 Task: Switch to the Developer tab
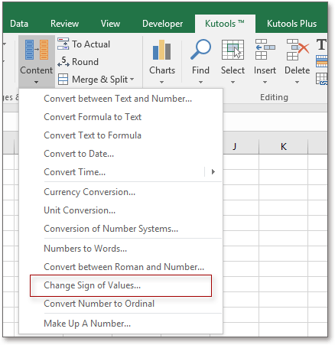162,24
